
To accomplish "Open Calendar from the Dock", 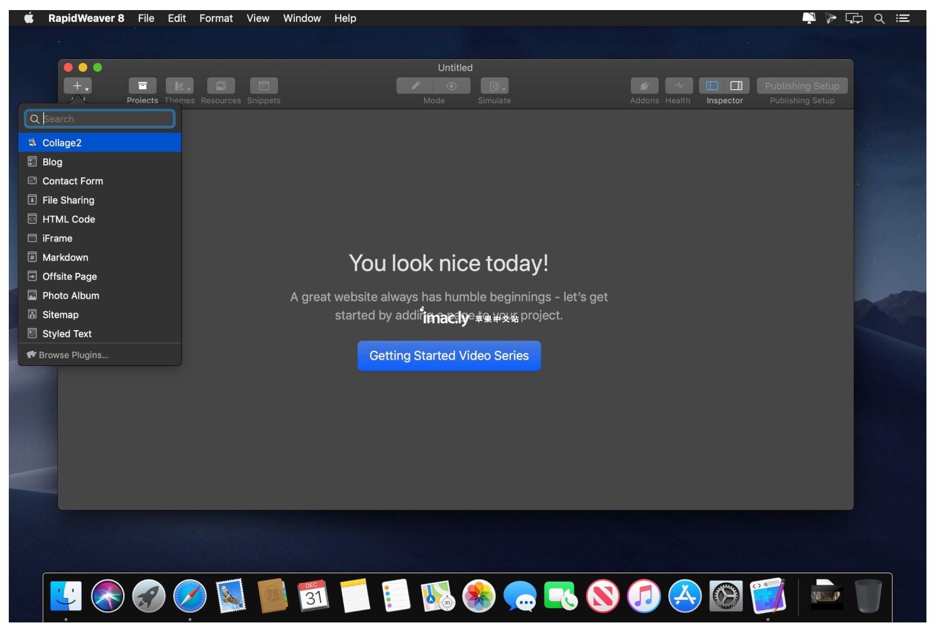I will (x=314, y=596).
